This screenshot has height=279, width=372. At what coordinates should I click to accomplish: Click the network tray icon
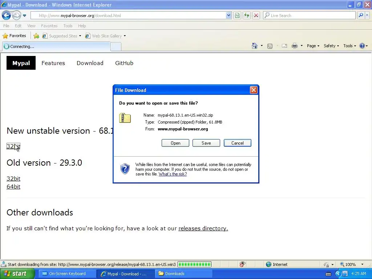point(345,274)
